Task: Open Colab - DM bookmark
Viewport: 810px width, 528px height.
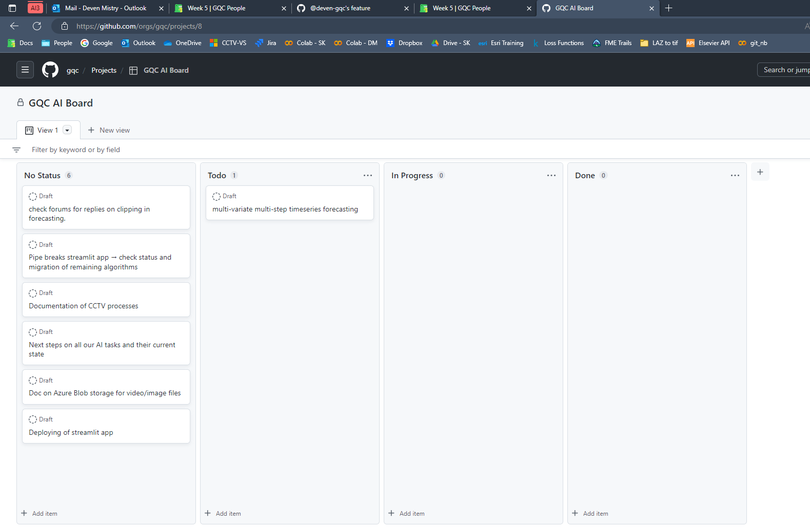Action: (x=355, y=43)
